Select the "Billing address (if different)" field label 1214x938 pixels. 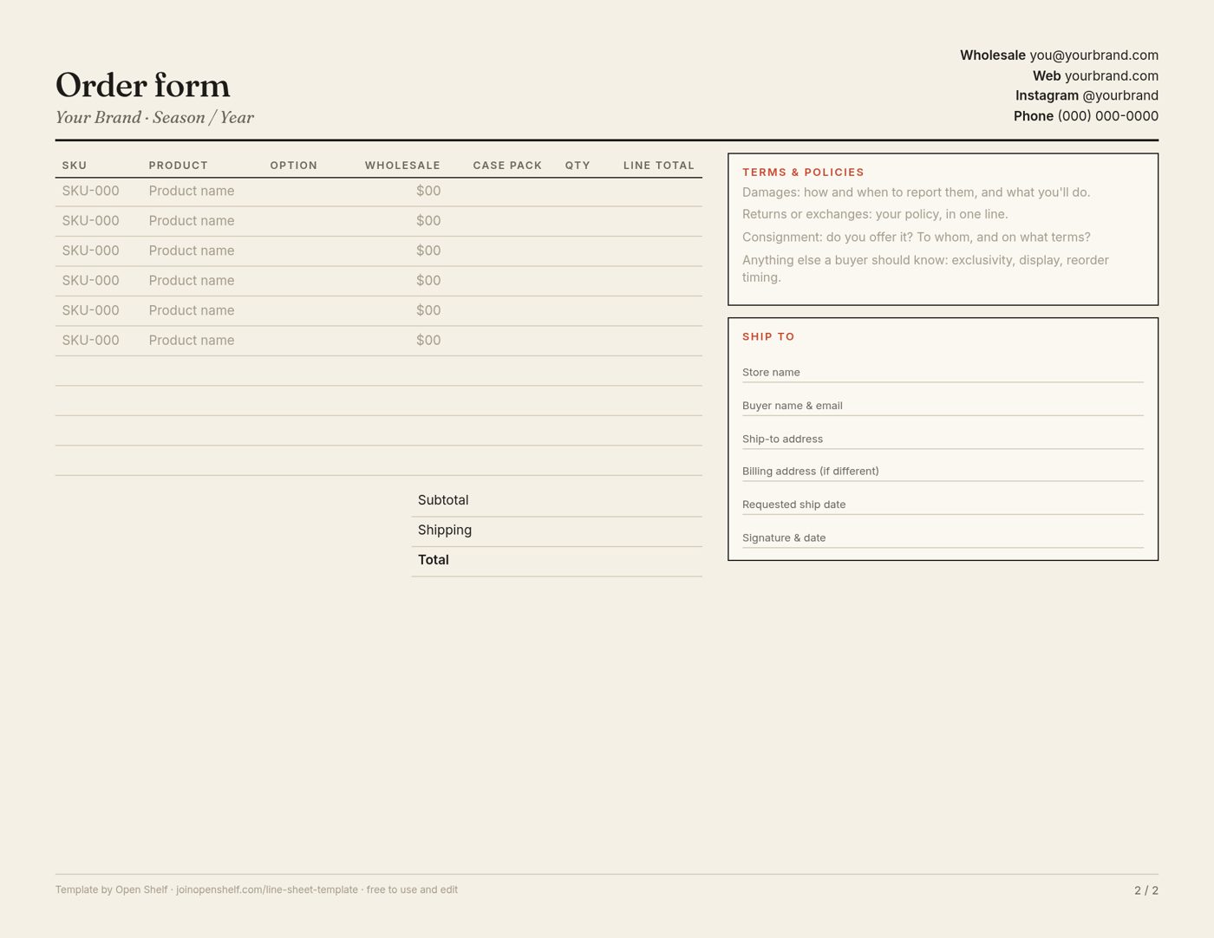click(811, 472)
